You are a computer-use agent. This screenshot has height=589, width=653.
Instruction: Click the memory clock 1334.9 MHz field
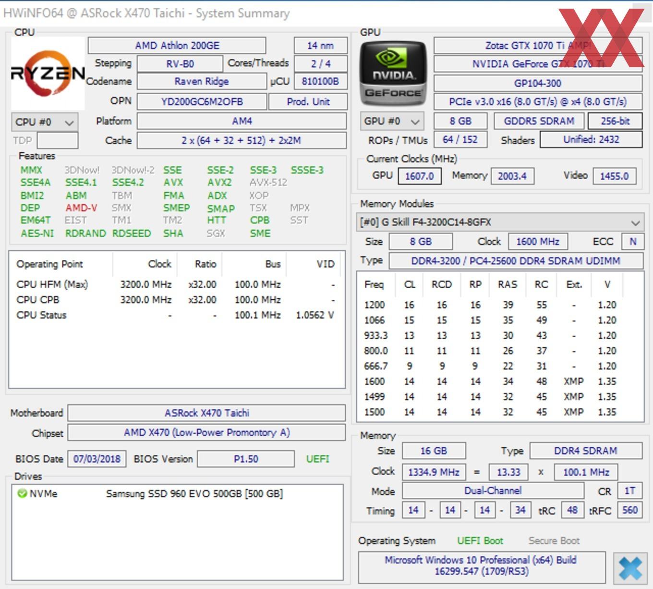point(434,472)
